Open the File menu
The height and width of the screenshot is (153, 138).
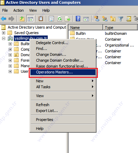5,10
